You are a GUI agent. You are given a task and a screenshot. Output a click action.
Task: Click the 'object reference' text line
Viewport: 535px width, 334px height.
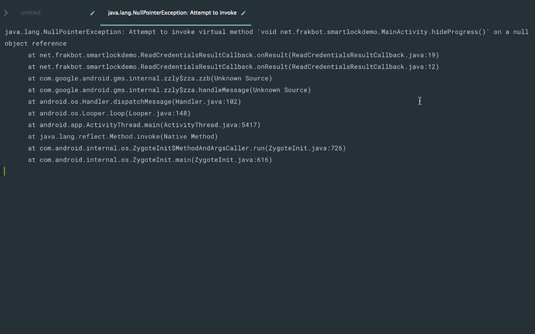[35, 43]
